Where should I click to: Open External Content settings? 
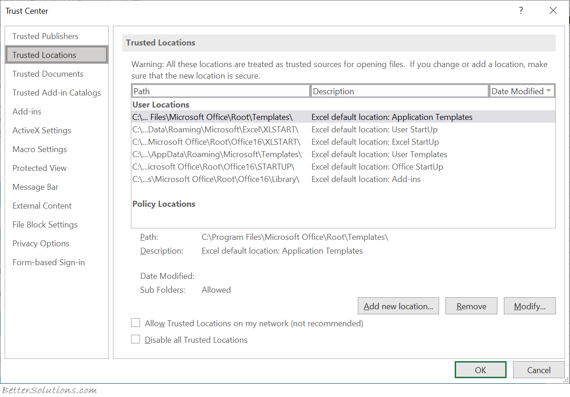point(42,205)
